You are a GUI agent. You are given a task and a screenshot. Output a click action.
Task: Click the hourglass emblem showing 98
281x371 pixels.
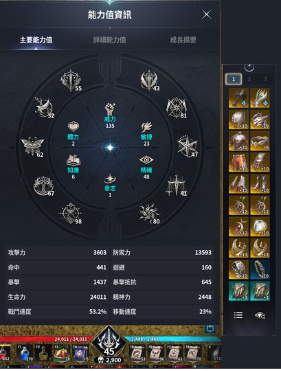(x=70, y=214)
